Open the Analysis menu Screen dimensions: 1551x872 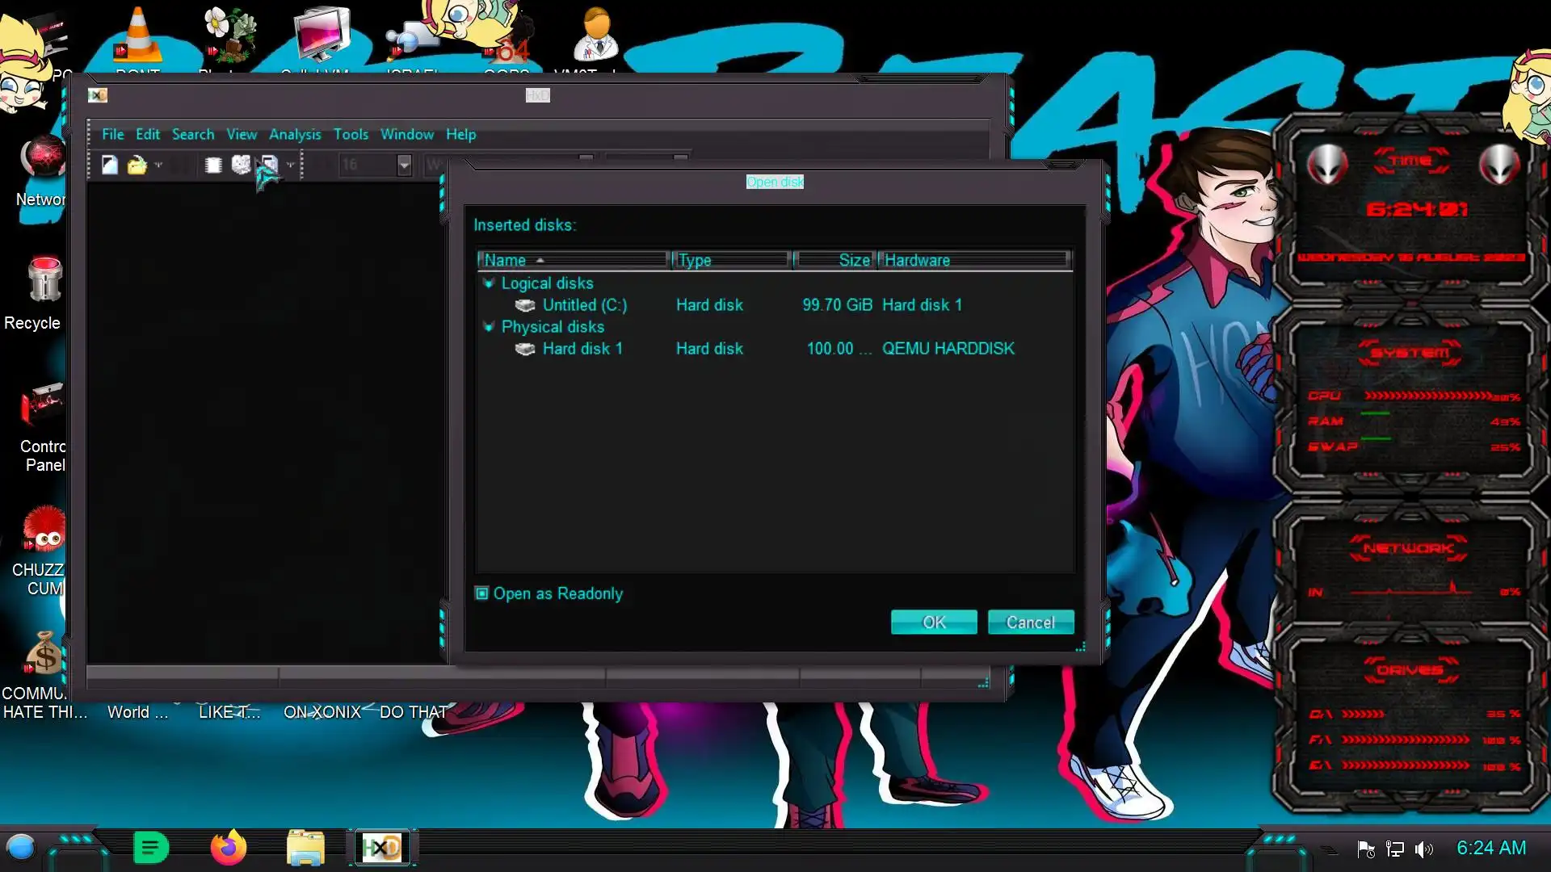coord(295,134)
